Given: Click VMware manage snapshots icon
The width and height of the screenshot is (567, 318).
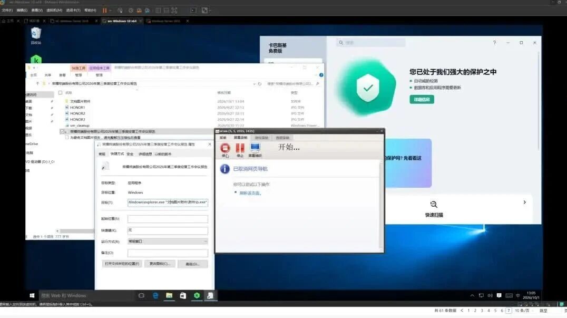Looking at the screenshot, I should 147,11.
